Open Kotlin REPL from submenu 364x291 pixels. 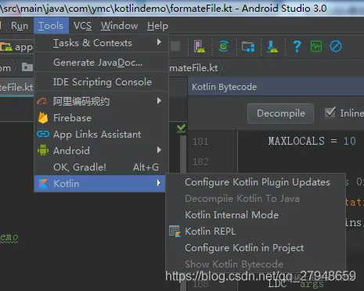tap(256, 232)
